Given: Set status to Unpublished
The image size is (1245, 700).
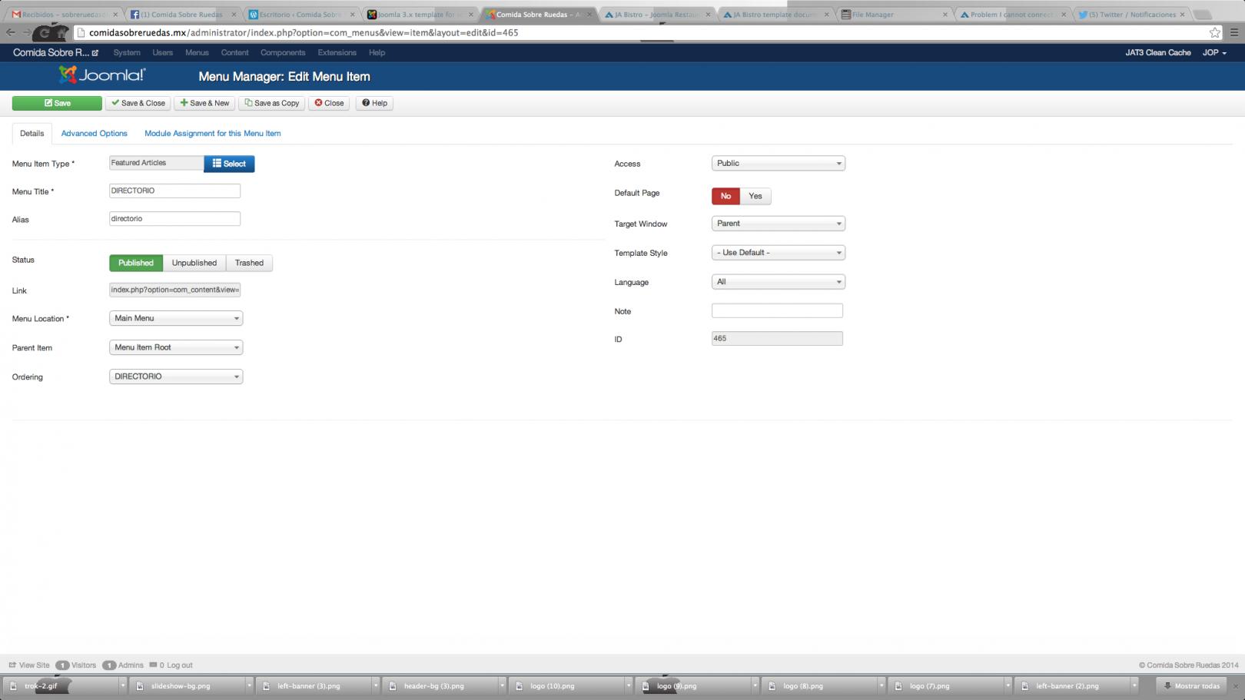Looking at the screenshot, I should pos(194,263).
